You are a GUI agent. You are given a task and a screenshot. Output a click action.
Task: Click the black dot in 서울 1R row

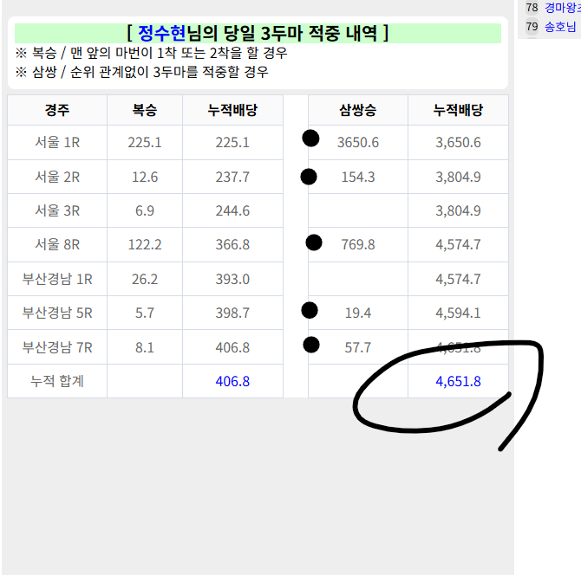tap(310, 139)
